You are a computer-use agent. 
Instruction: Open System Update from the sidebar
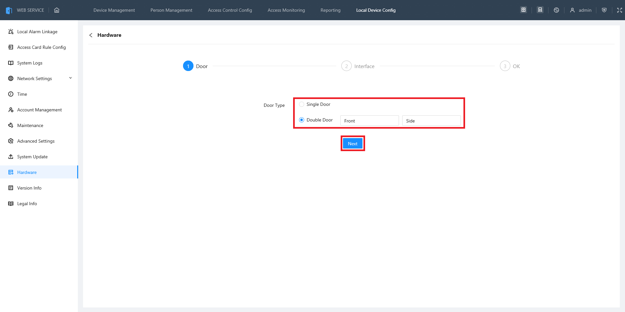(x=32, y=157)
